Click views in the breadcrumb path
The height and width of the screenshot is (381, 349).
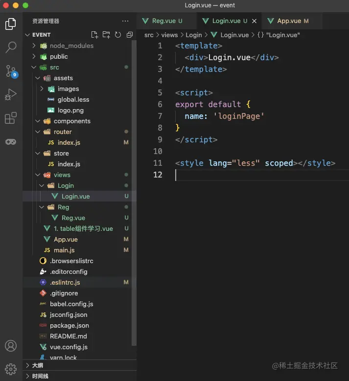(x=169, y=35)
